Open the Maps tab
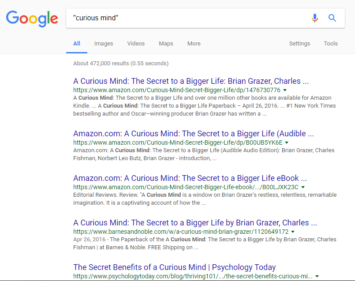 (166, 44)
